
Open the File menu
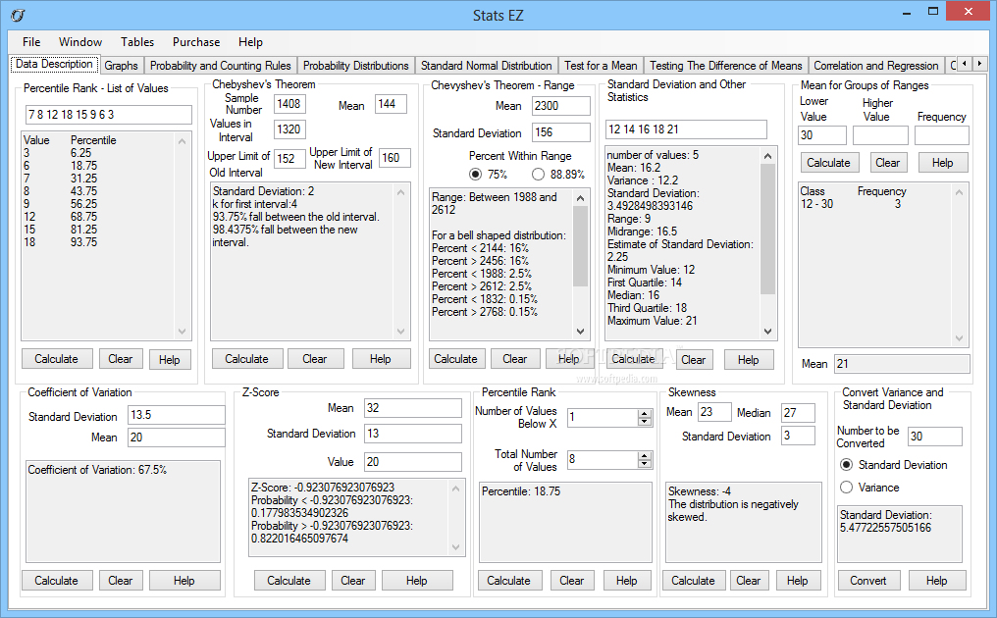click(31, 42)
